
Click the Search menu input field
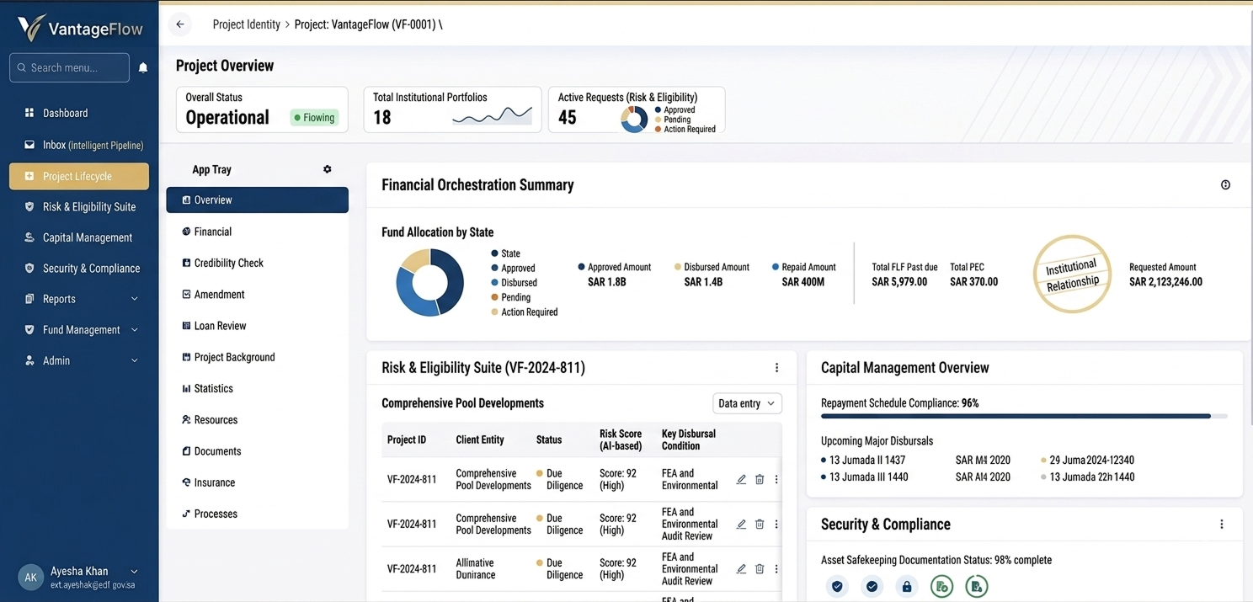coord(70,67)
